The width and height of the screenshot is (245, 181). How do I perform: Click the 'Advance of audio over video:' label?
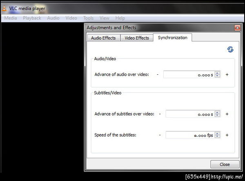[122, 74]
